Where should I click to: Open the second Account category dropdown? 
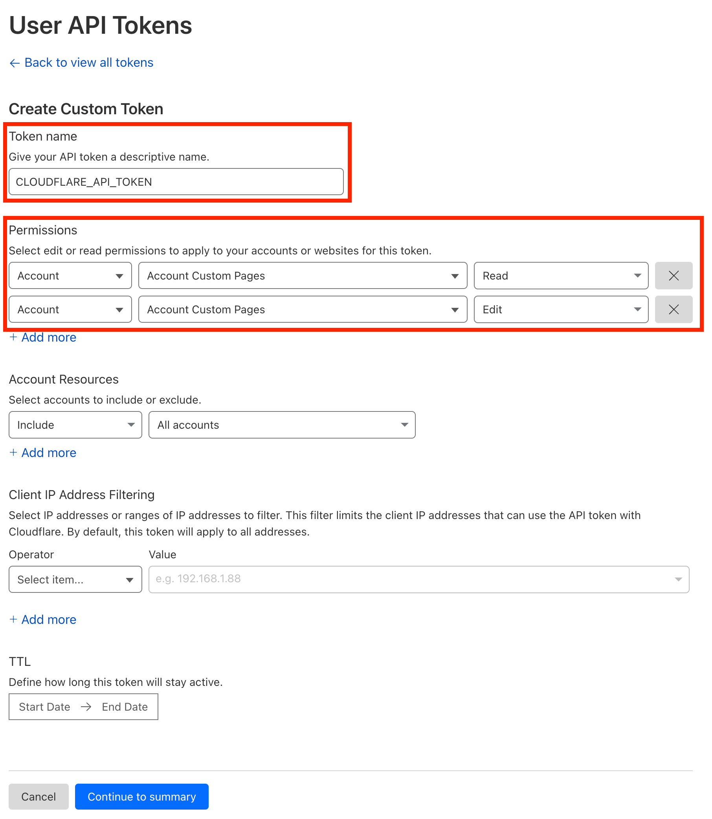point(70,309)
